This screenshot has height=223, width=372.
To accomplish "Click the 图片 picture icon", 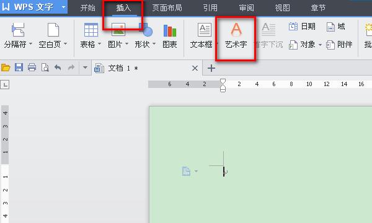I will point(118,30).
